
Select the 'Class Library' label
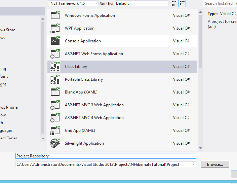tap(76, 67)
